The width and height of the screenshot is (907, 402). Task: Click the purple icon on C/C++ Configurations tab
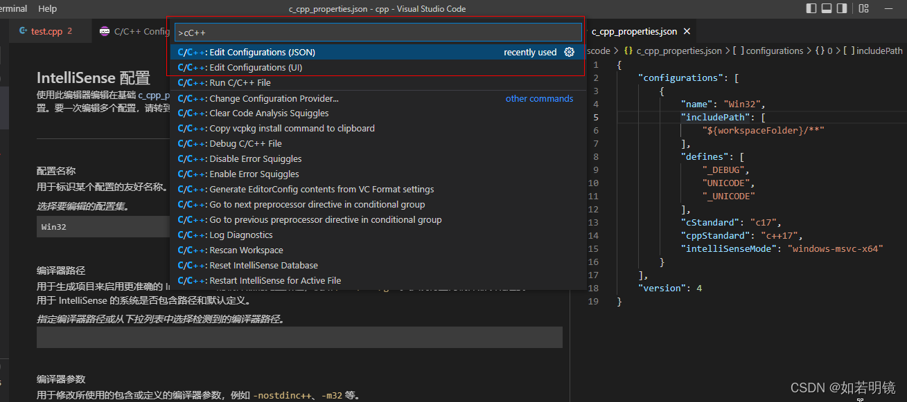pos(105,31)
